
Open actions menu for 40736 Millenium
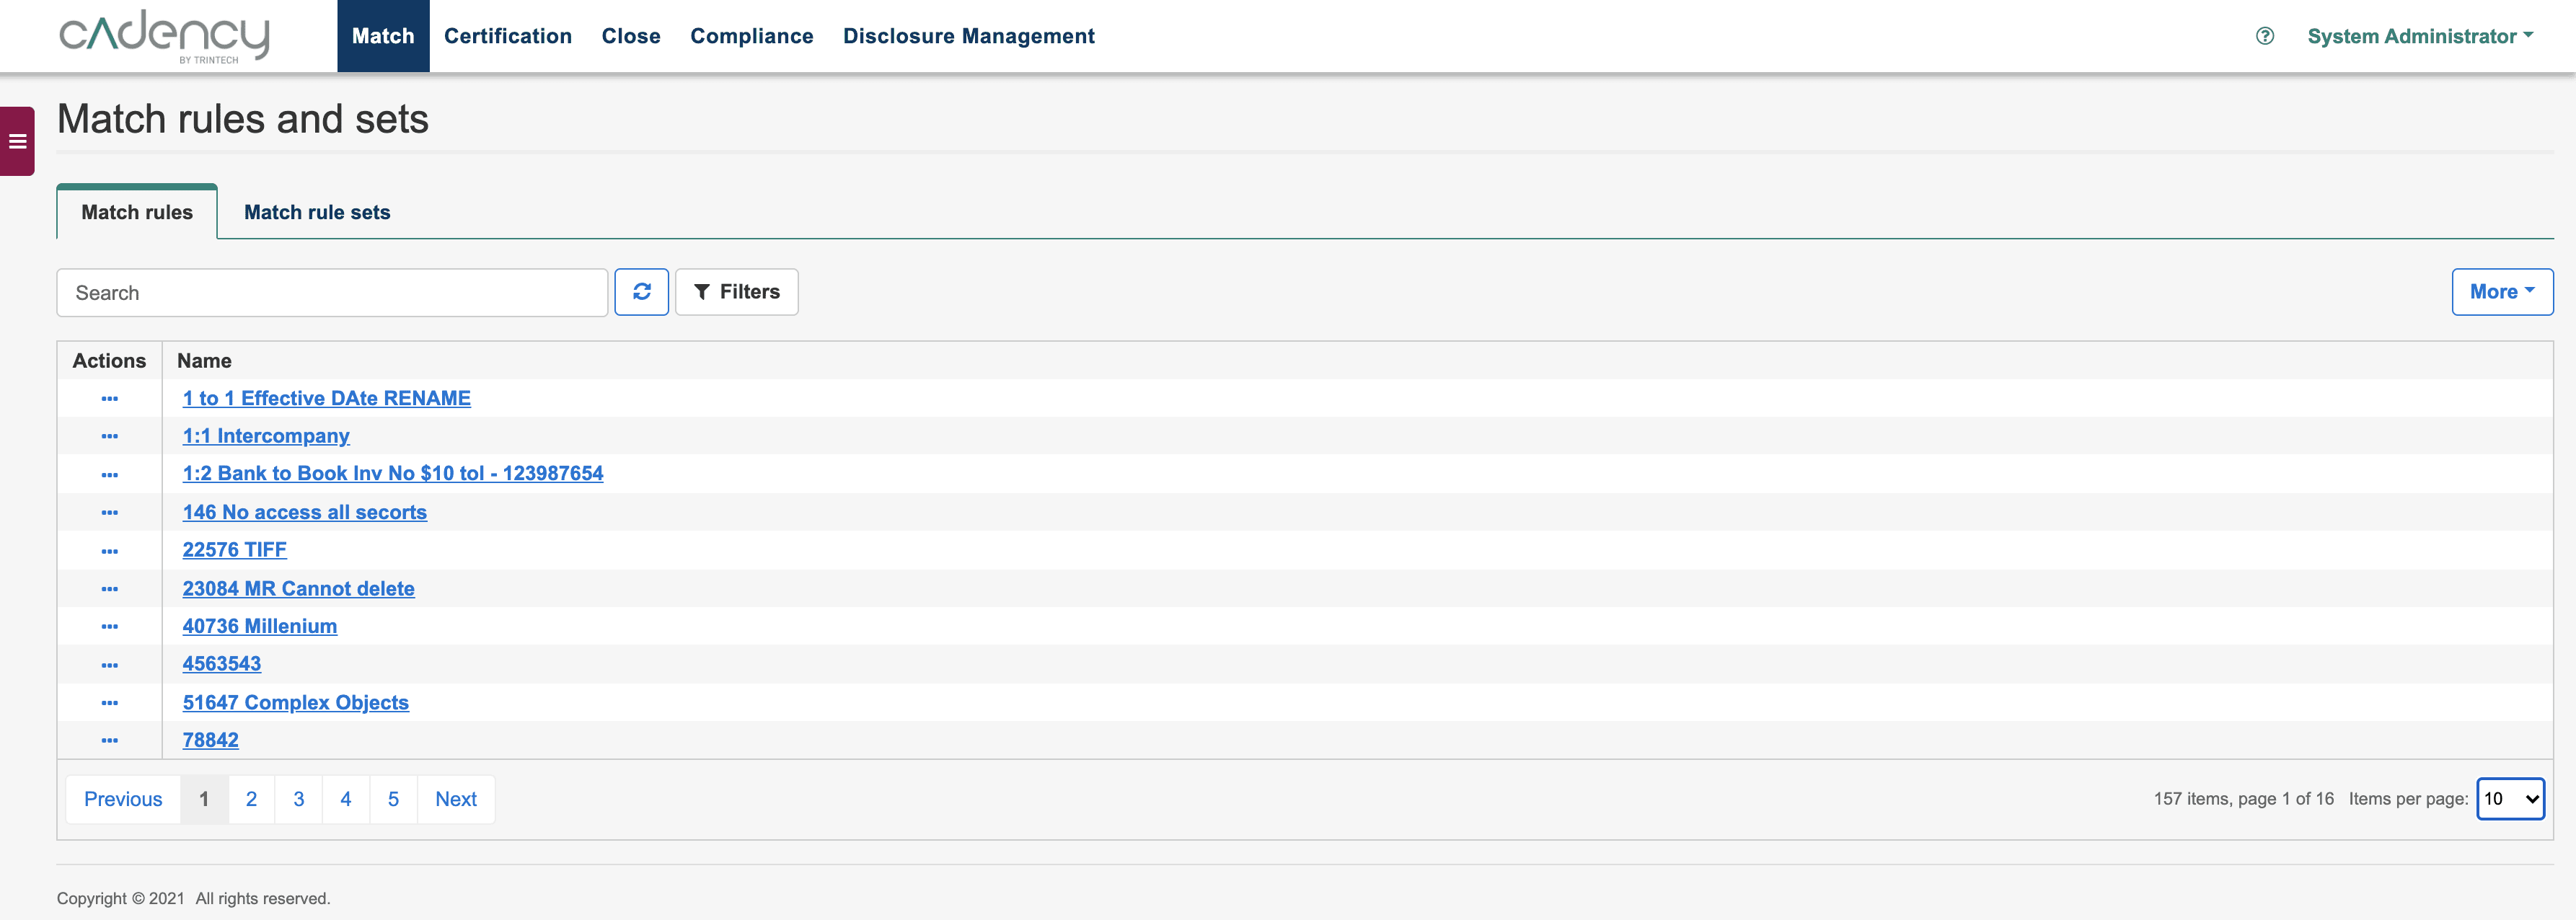109,626
